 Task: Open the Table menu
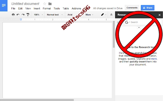click(x=66, y=8)
